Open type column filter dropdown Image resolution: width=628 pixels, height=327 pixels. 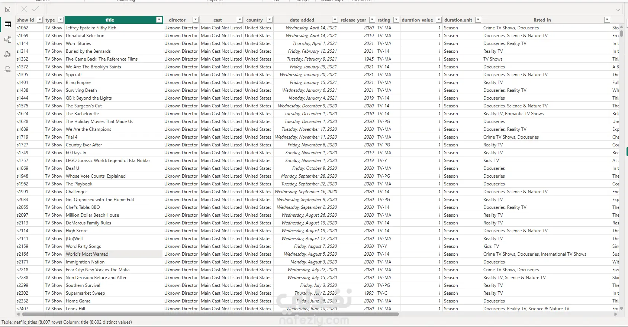click(x=60, y=20)
